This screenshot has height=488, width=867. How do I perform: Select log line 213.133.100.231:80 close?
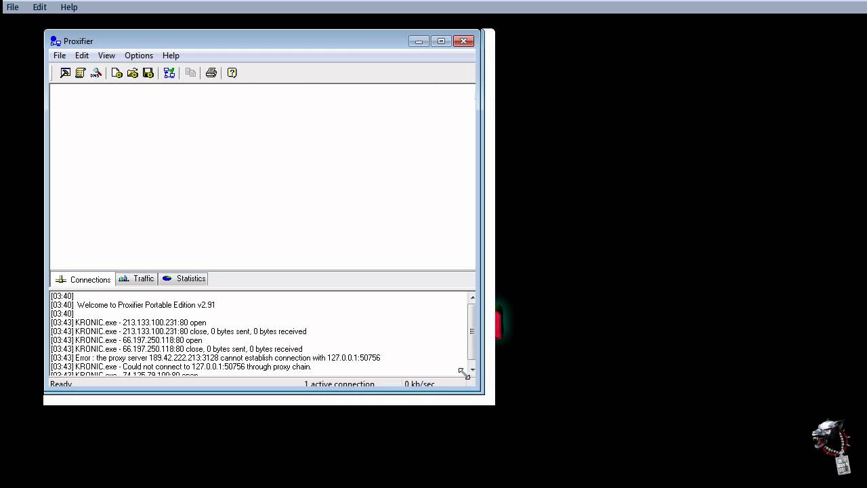click(x=179, y=331)
